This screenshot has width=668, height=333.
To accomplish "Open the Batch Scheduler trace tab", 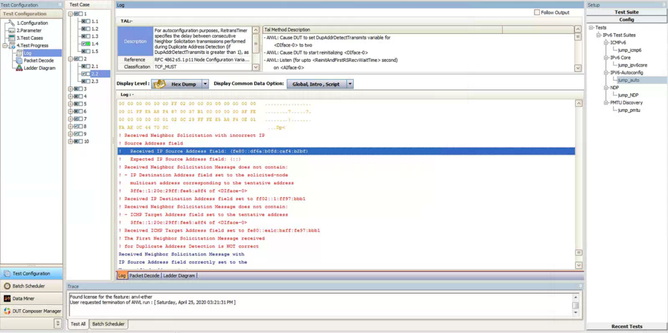I will coord(108,324).
